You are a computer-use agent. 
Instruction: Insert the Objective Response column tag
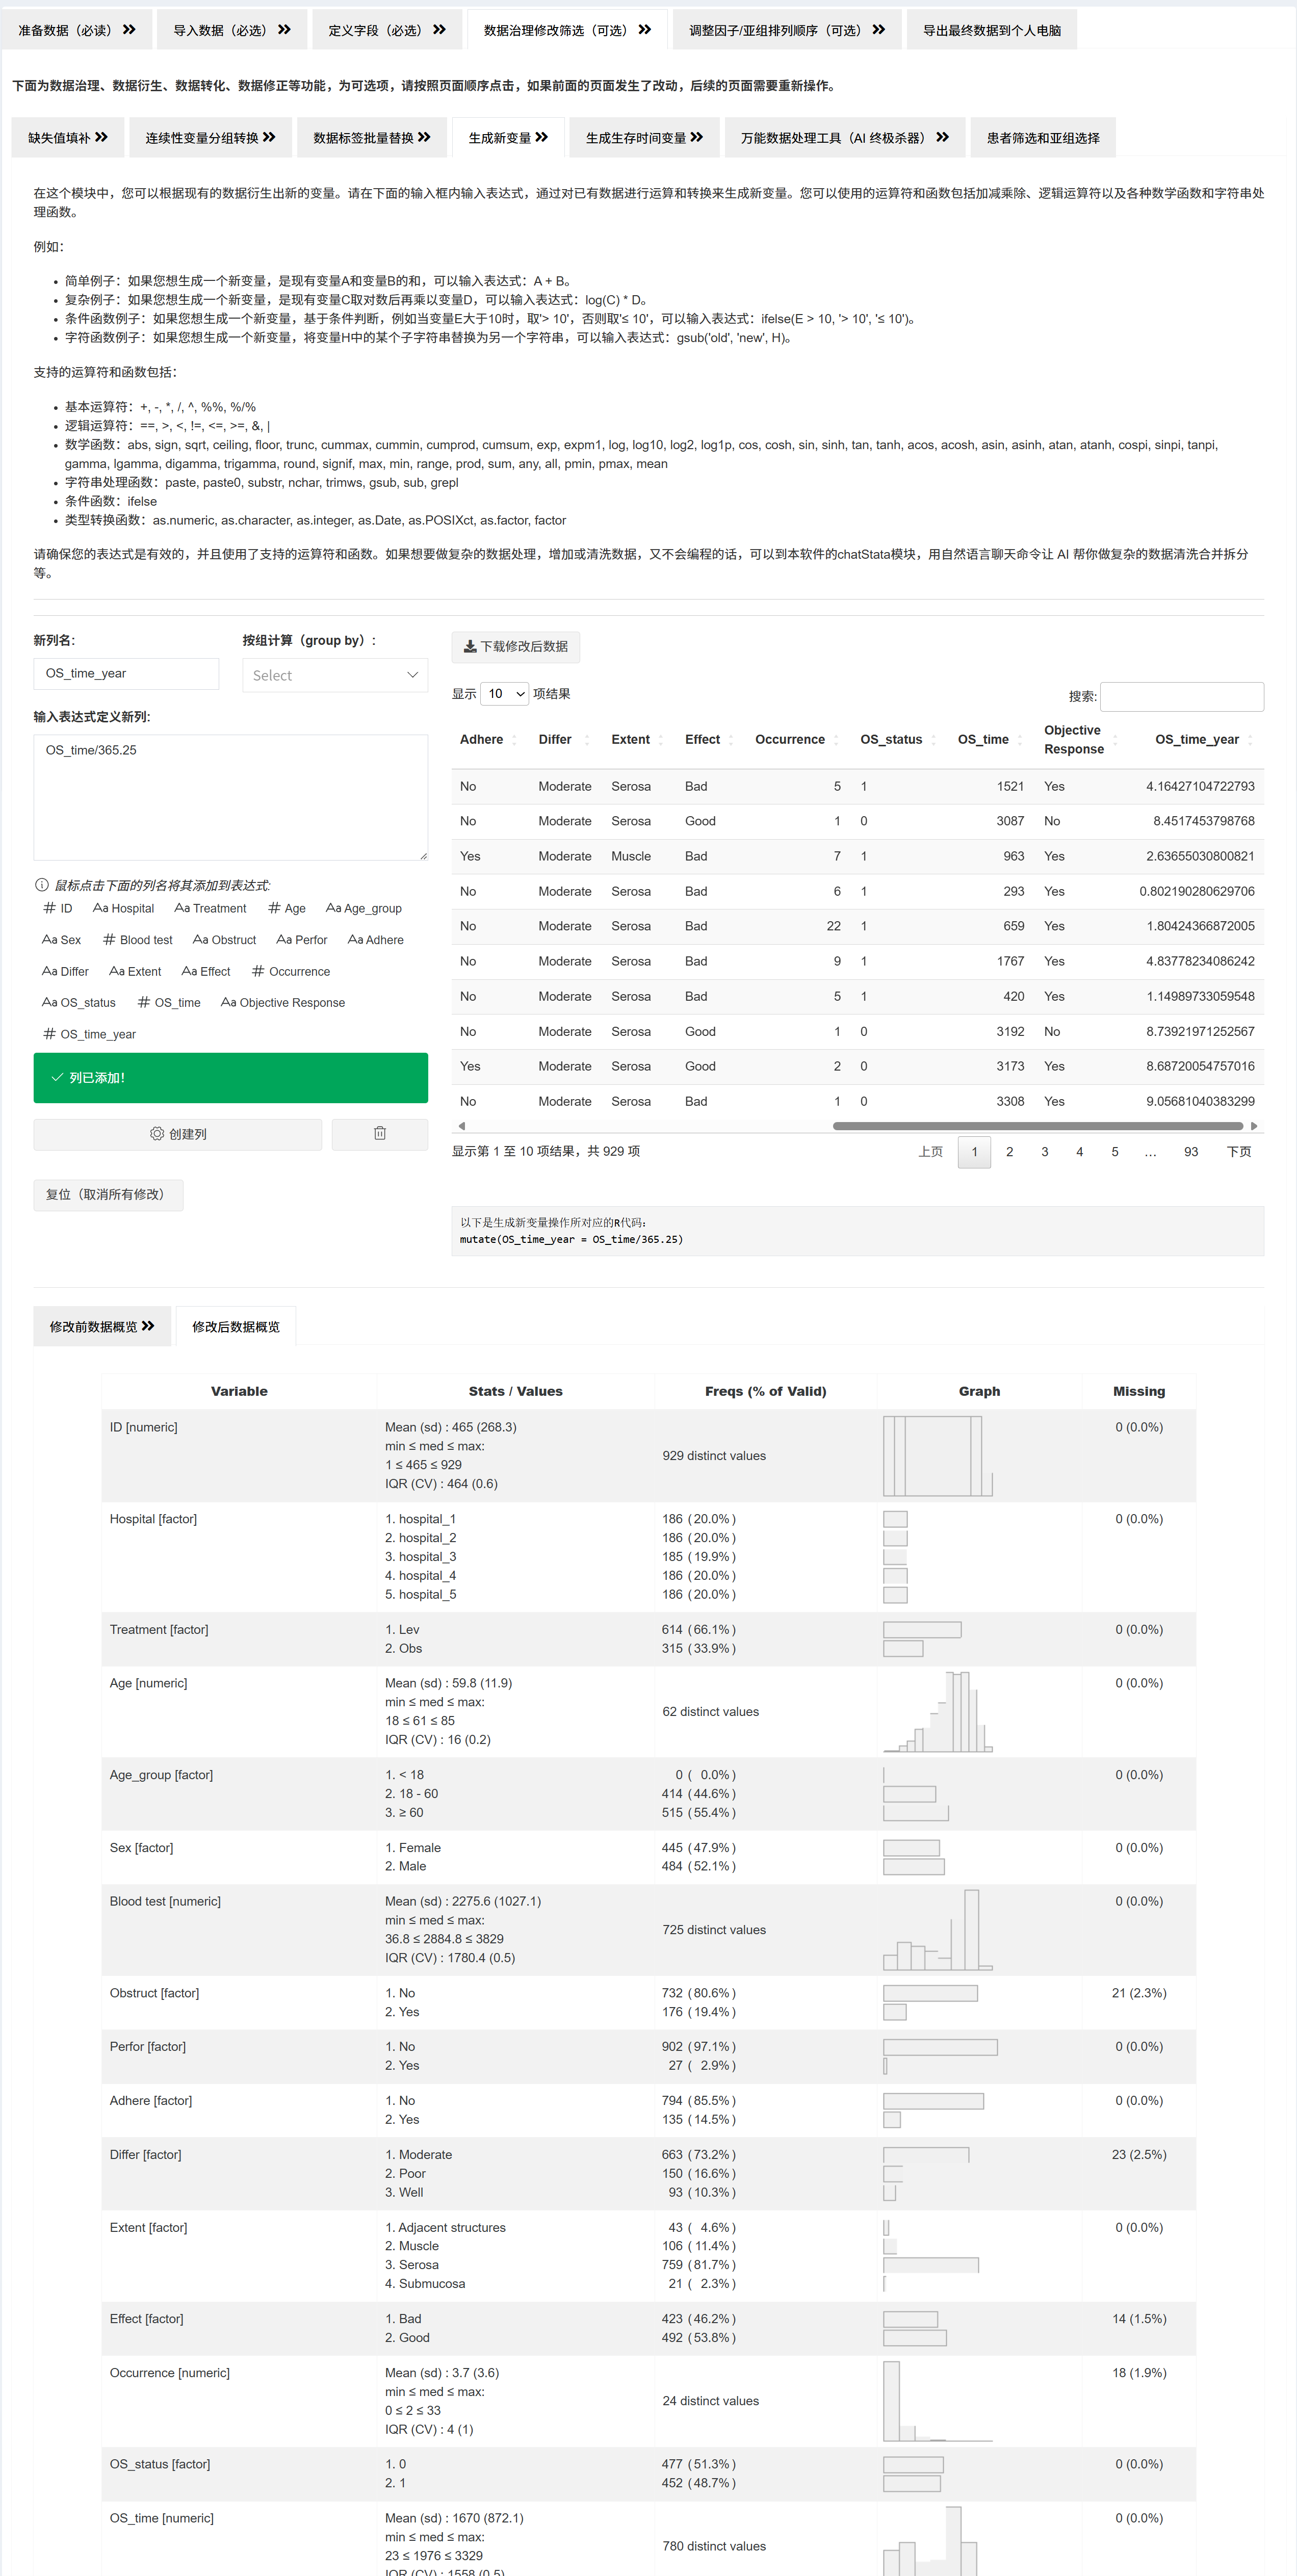(283, 1003)
